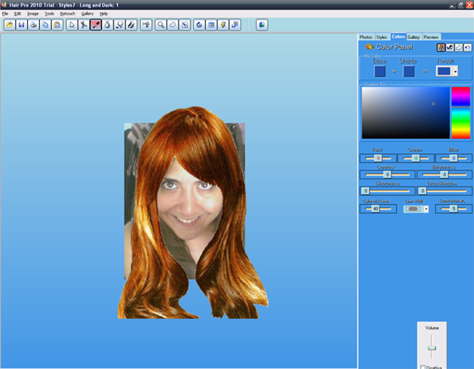Toggle the Disattiva mute checkbox
Viewport: 474px width, 369px height.
[x=423, y=367]
